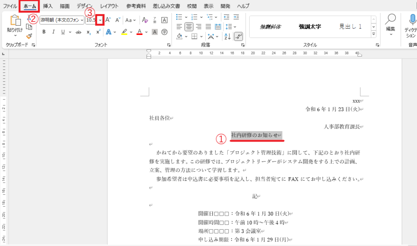Switch to the レイアウト (Layout) tab

pos(109,6)
